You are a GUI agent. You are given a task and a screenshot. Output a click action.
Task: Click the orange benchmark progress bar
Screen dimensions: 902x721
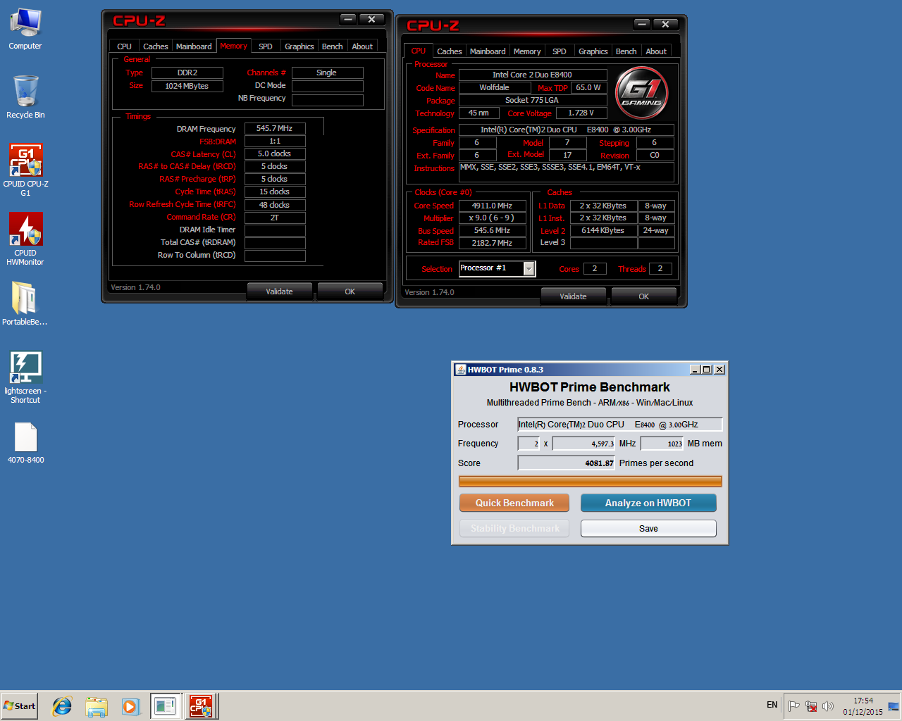pos(591,482)
